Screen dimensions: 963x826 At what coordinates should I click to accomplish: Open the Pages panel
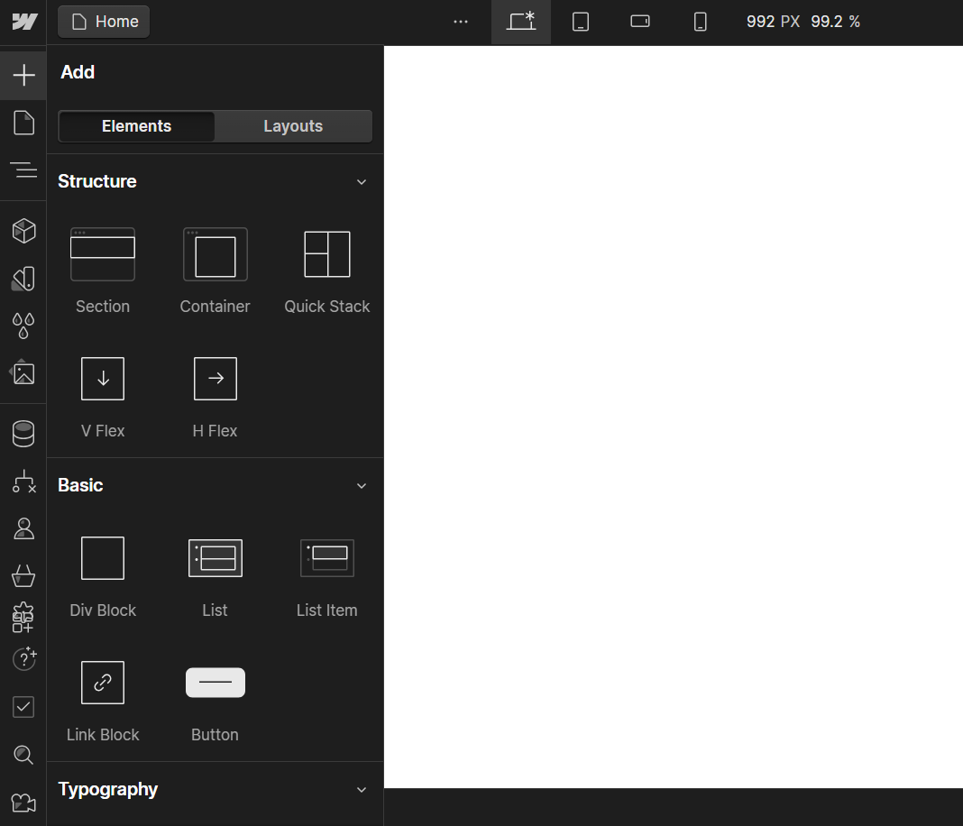(23, 122)
